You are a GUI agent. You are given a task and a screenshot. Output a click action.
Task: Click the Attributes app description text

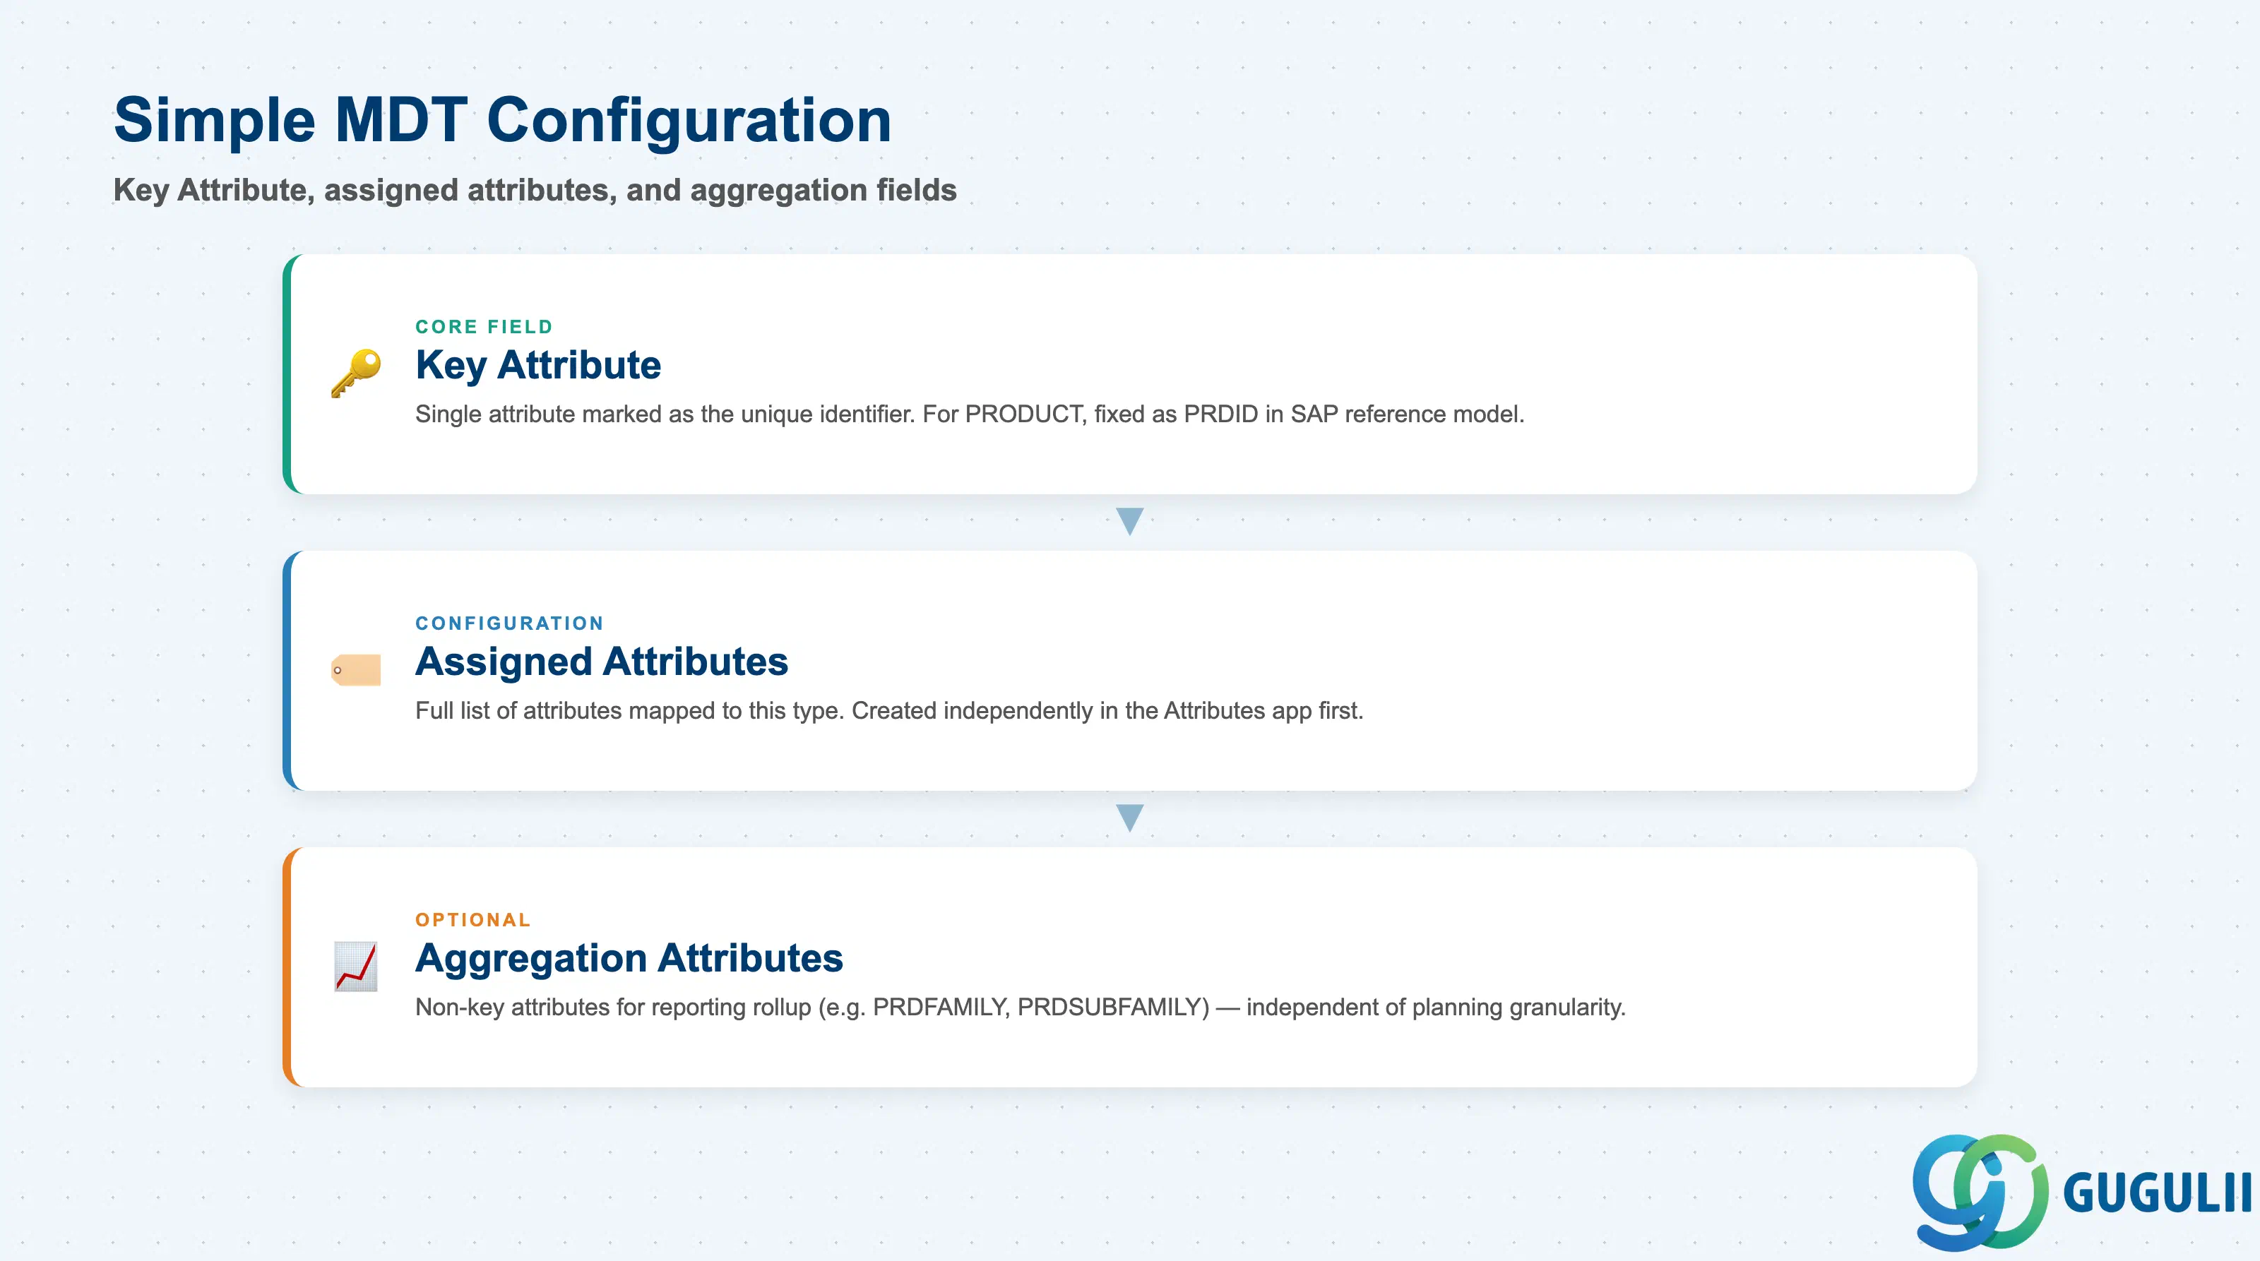tap(888, 710)
